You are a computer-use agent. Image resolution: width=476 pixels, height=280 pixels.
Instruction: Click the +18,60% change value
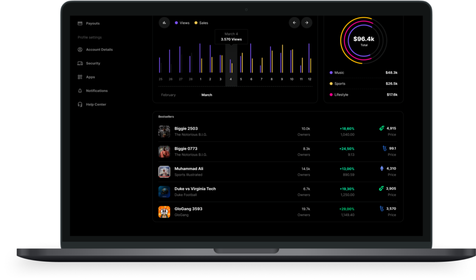tap(347, 129)
